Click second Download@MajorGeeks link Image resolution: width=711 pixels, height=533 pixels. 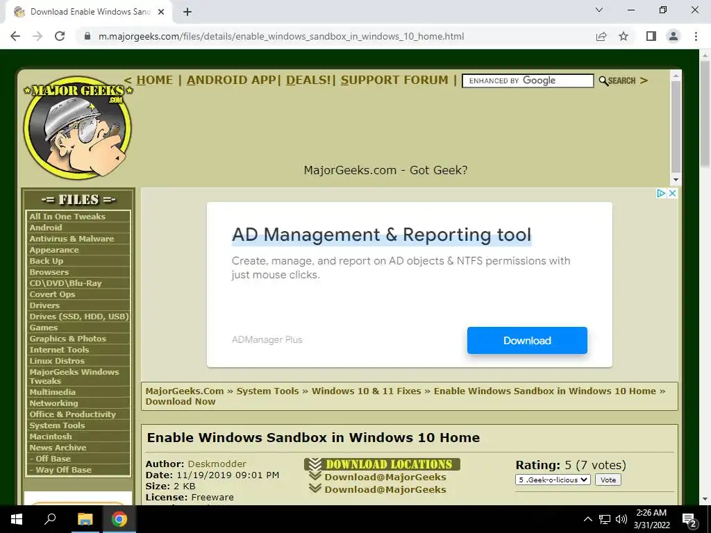pyautogui.click(x=385, y=489)
